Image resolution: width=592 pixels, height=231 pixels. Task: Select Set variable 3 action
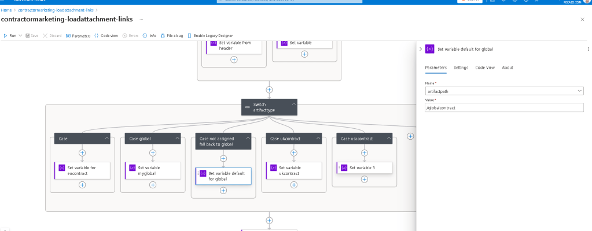click(365, 167)
